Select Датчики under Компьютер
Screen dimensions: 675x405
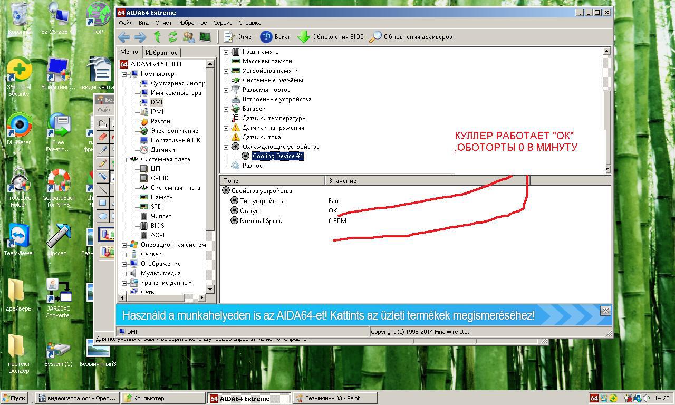162,150
